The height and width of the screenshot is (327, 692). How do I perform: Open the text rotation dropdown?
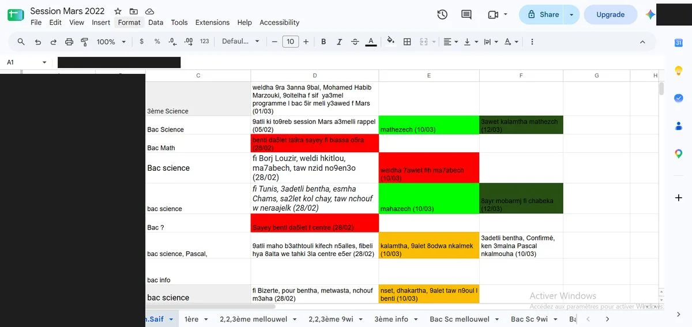click(x=511, y=42)
